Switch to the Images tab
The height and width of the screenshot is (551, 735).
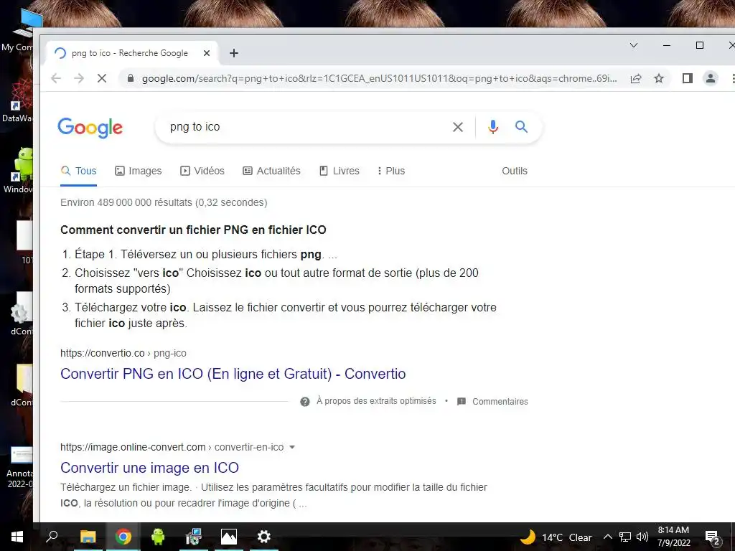[139, 171]
